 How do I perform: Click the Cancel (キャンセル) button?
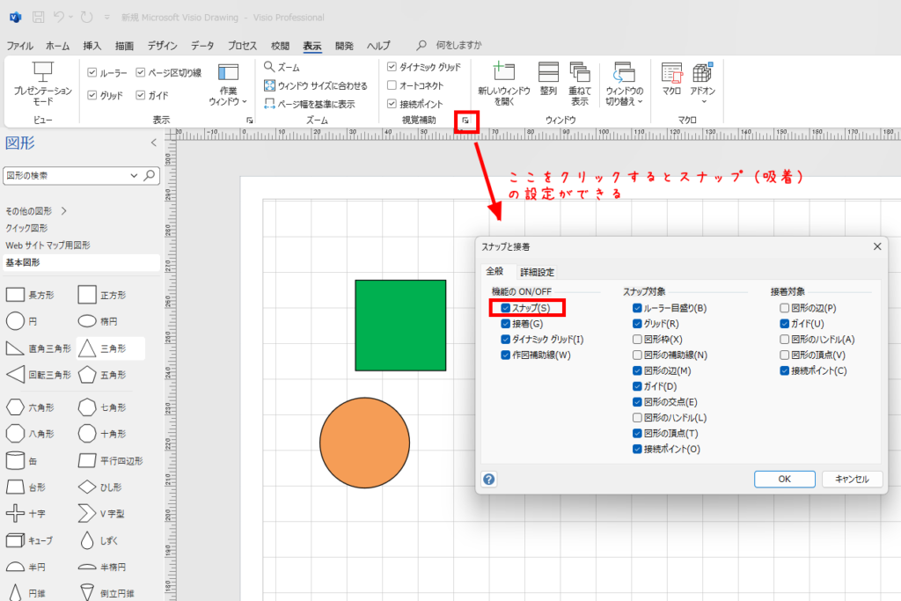pyautogui.click(x=852, y=479)
